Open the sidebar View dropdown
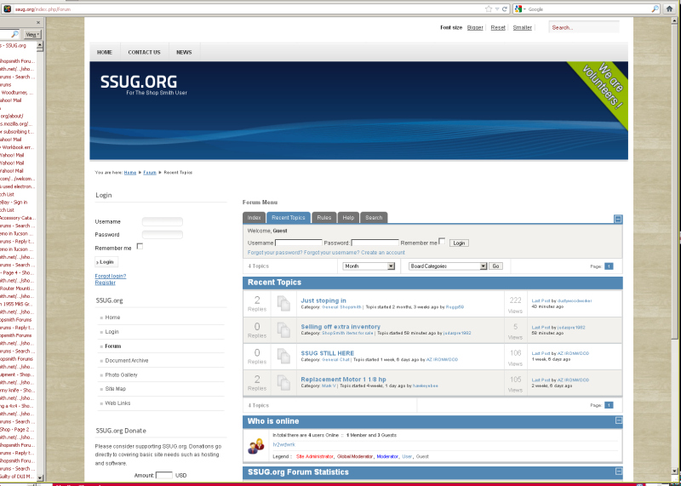This screenshot has width=681, height=486. tap(31, 34)
